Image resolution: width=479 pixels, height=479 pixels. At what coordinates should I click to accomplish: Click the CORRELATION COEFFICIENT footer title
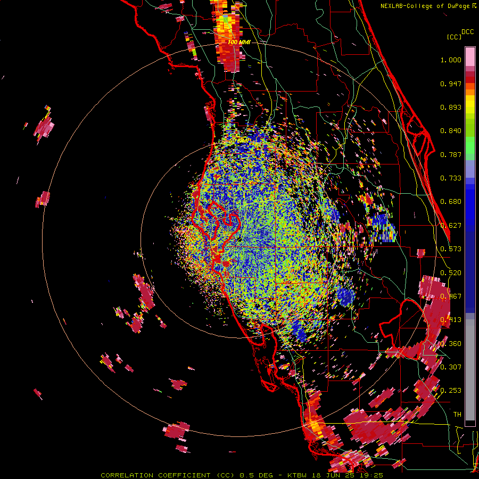pos(155,475)
